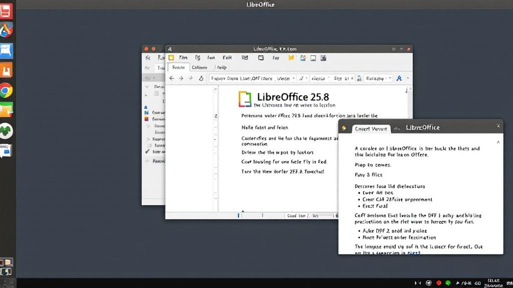Image resolution: width=513 pixels, height=288 pixels.
Task: Open the Eccegly dropdown in the navigation bar
Action: (378, 78)
